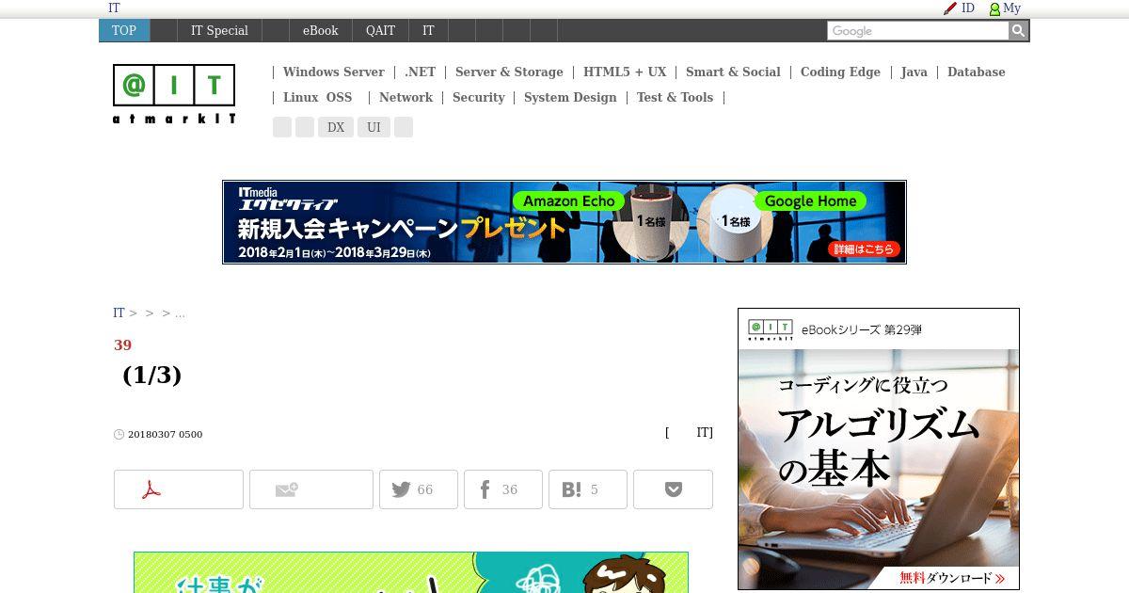This screenshot has height=593, width=1129.
Task: Open the QAIT tab
Action: pos(381,30)
